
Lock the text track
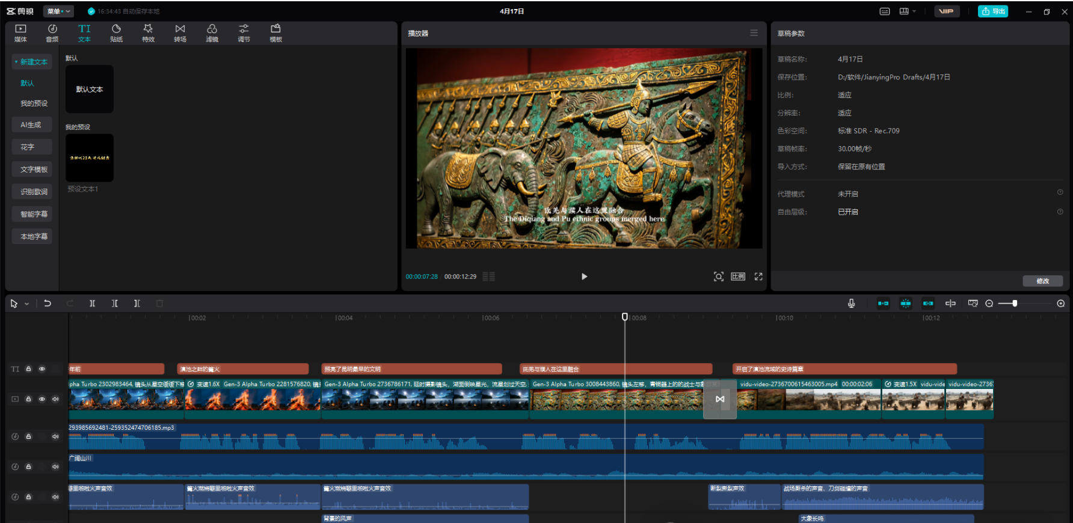pos(28,369)
